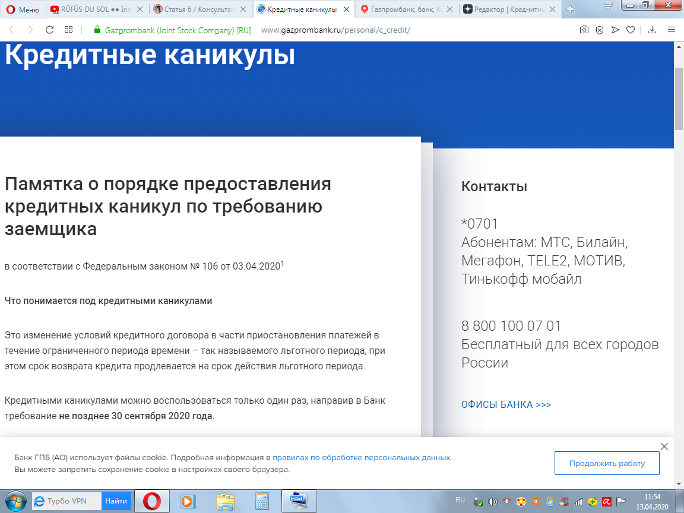Image resolution: width=684 pixels, height=513 pixels.
Task: Open правилах по обработке персональных данных link
Action: tap(361, 458)
